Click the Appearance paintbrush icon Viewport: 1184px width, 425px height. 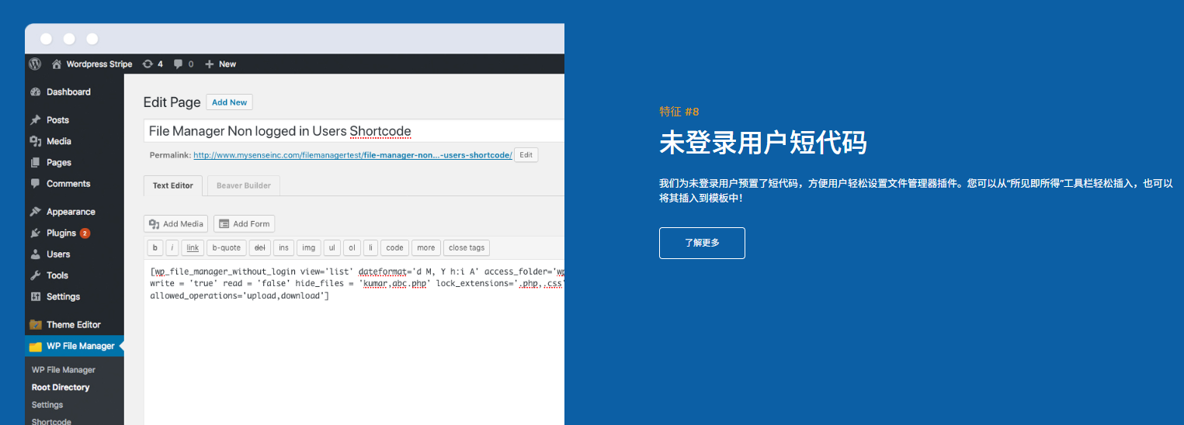(x=35, y=212)
